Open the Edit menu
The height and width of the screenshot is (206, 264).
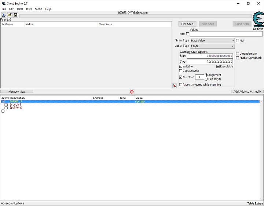11,9
